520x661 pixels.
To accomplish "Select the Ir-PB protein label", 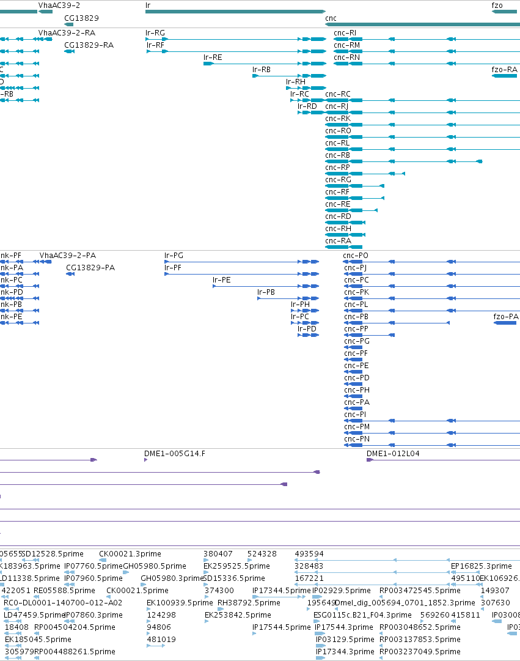I will [266, 292].
